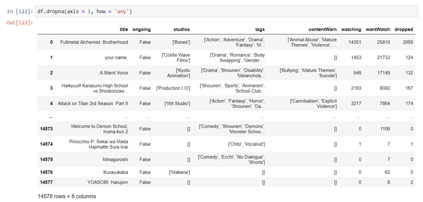Image resolution: width=423 pixels, height=202 pixels.
Task: Click the ['Bones'] studios cell
Action: tap(182, 42)
